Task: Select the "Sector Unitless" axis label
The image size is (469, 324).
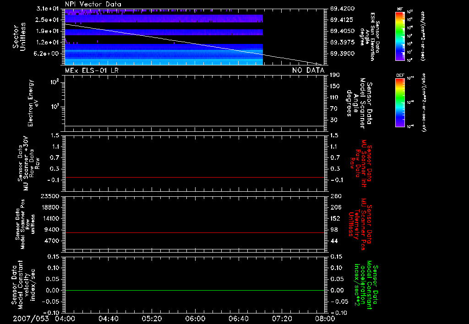Action: click(19, 37)
